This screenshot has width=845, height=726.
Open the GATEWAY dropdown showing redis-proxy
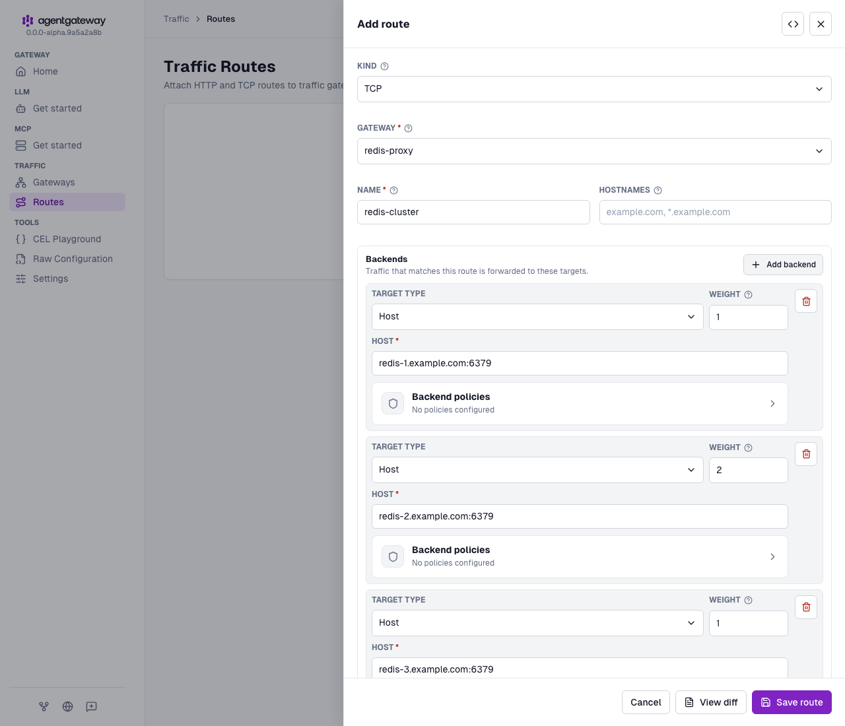pyautogui.click(x=594, y=151)
